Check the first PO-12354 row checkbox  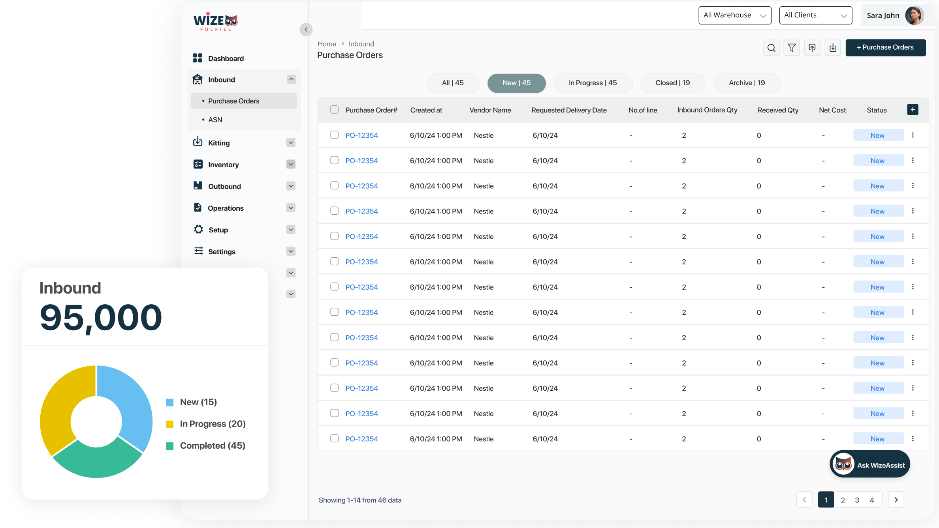click(x=334, y=135)
